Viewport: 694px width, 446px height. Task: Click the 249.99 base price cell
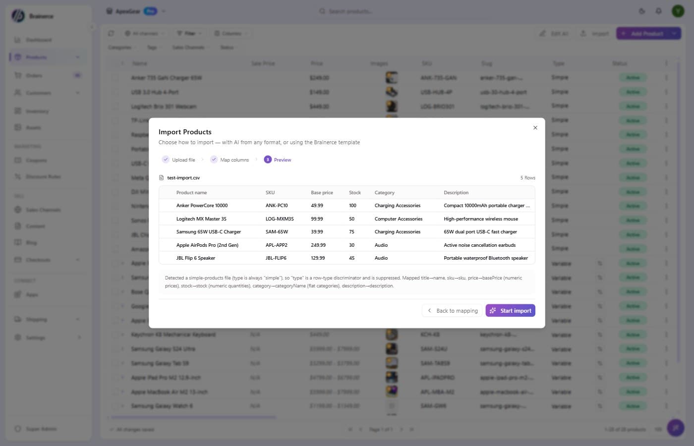[318, 245]
